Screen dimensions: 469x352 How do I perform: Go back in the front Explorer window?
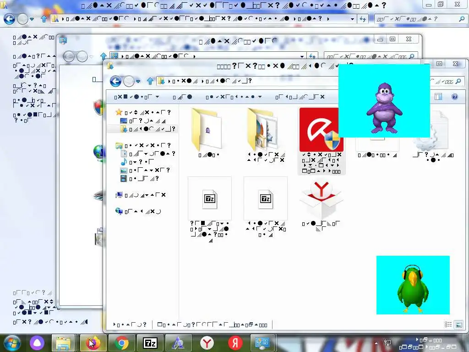pos(115,81)
